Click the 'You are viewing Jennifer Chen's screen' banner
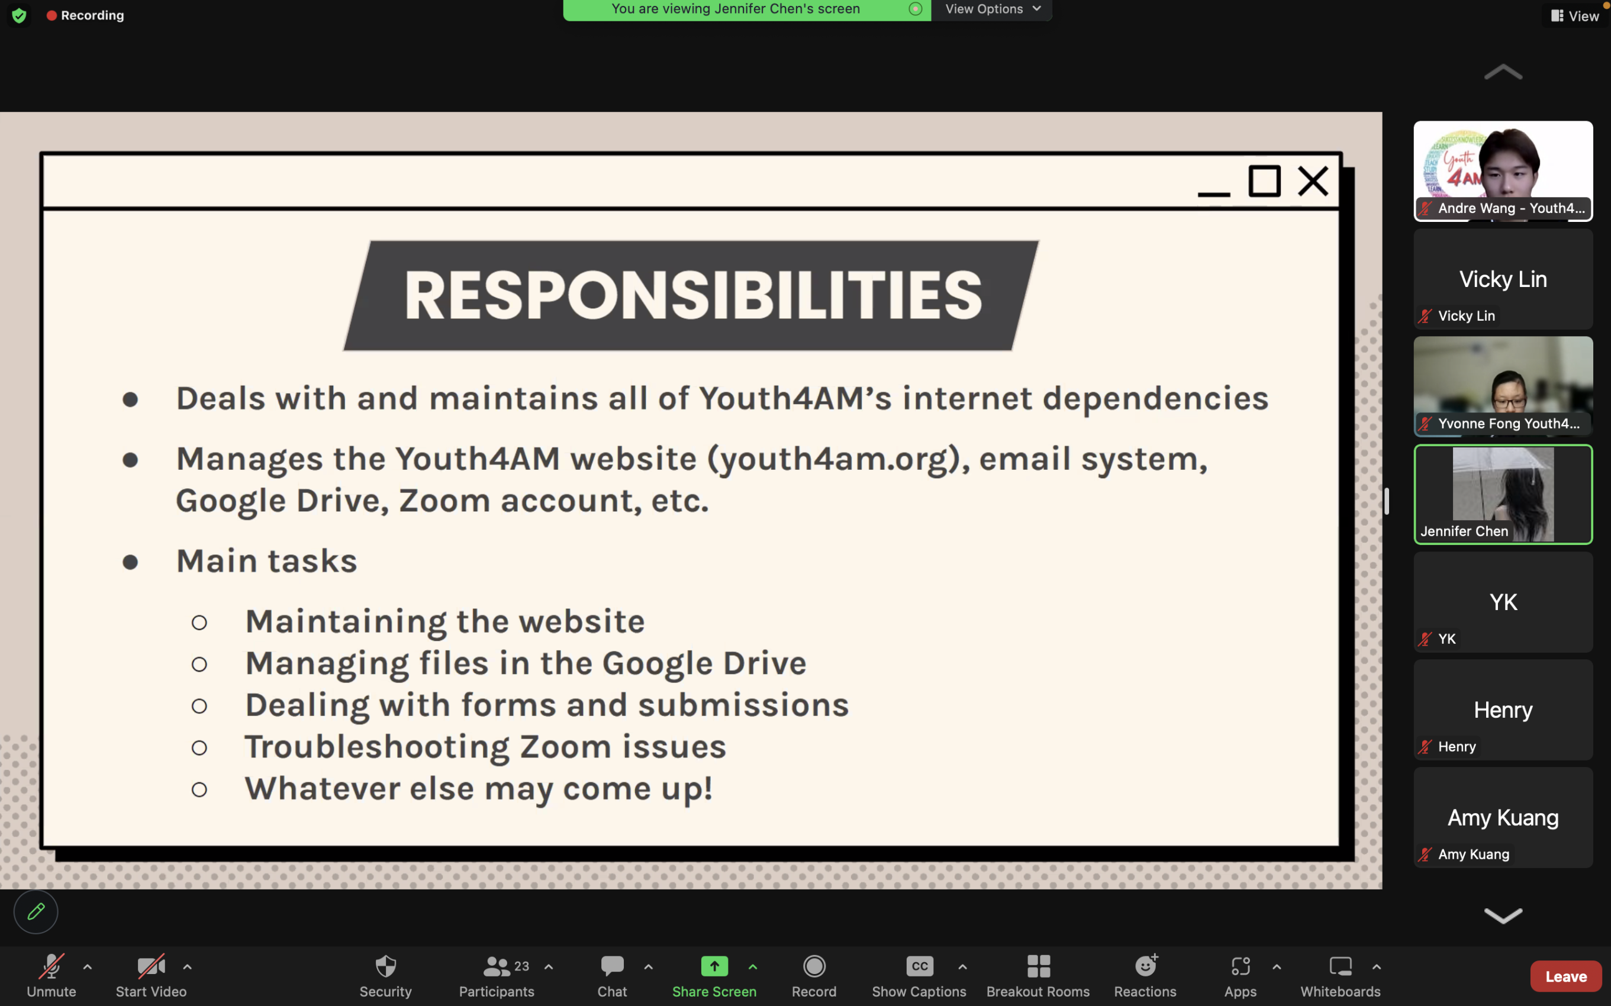Viewport: 1611px width, 1006px height. (x=735, y=9)
